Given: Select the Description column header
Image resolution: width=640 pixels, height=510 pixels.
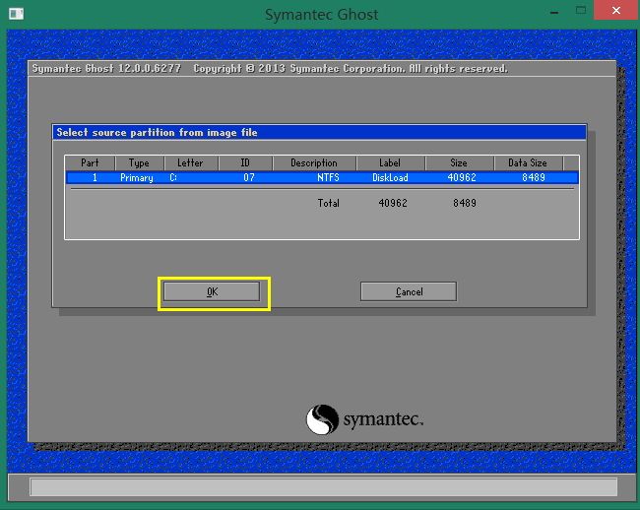Looking at the screenshot, I should 314,162.
